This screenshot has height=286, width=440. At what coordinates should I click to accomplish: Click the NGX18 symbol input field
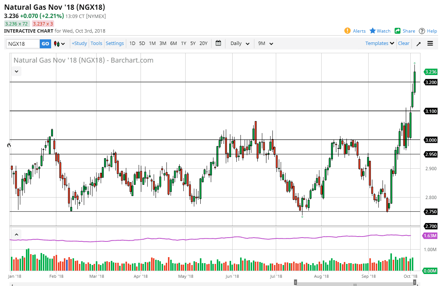(23, 43)
